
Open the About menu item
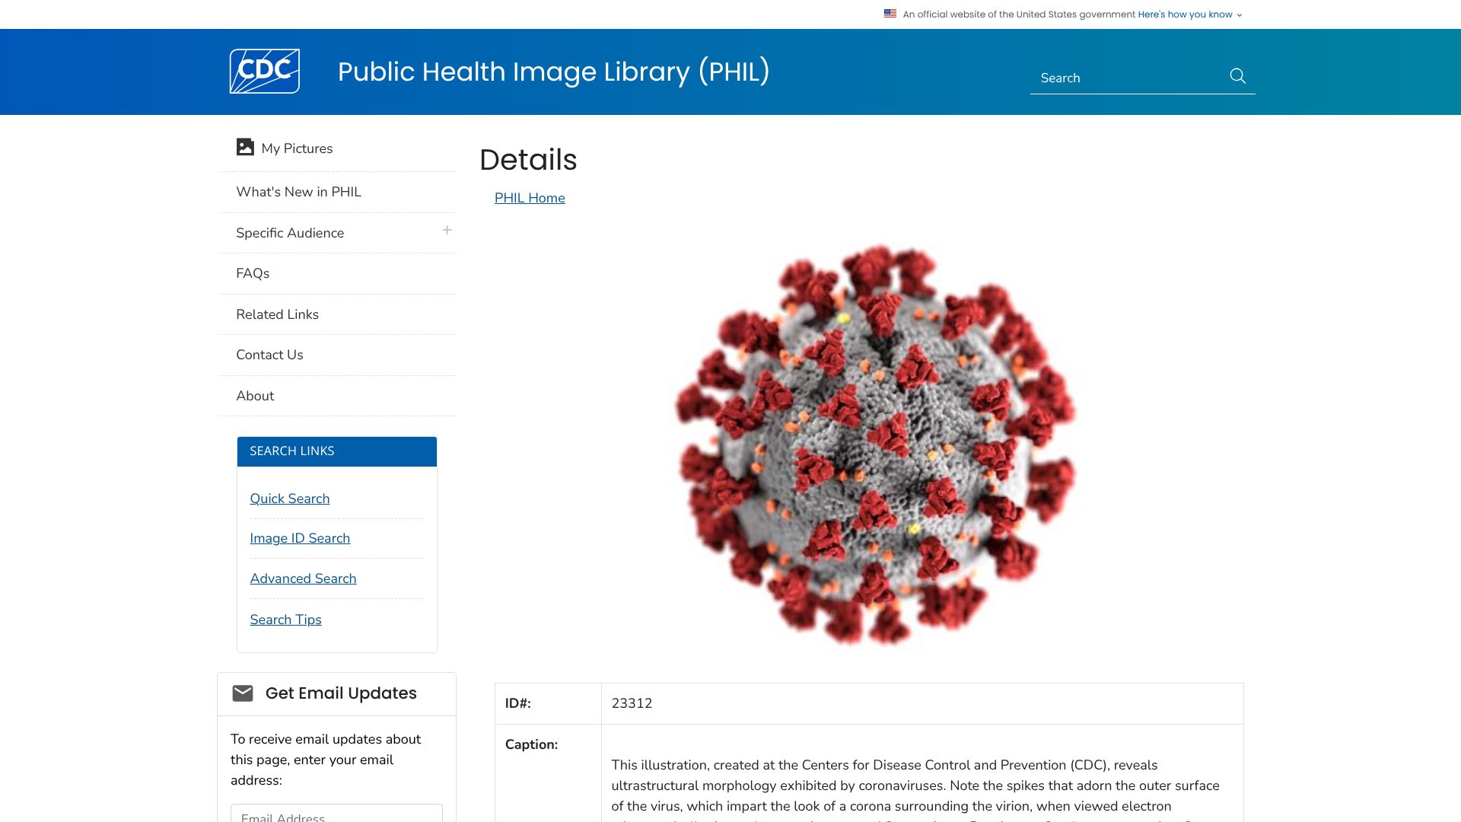[337, 396]
